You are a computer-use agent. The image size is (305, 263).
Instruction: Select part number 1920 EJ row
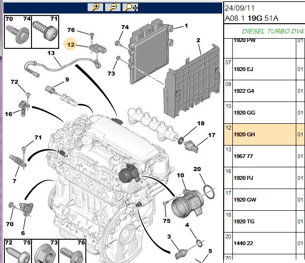pyautogui.click(x=264, y=69)
